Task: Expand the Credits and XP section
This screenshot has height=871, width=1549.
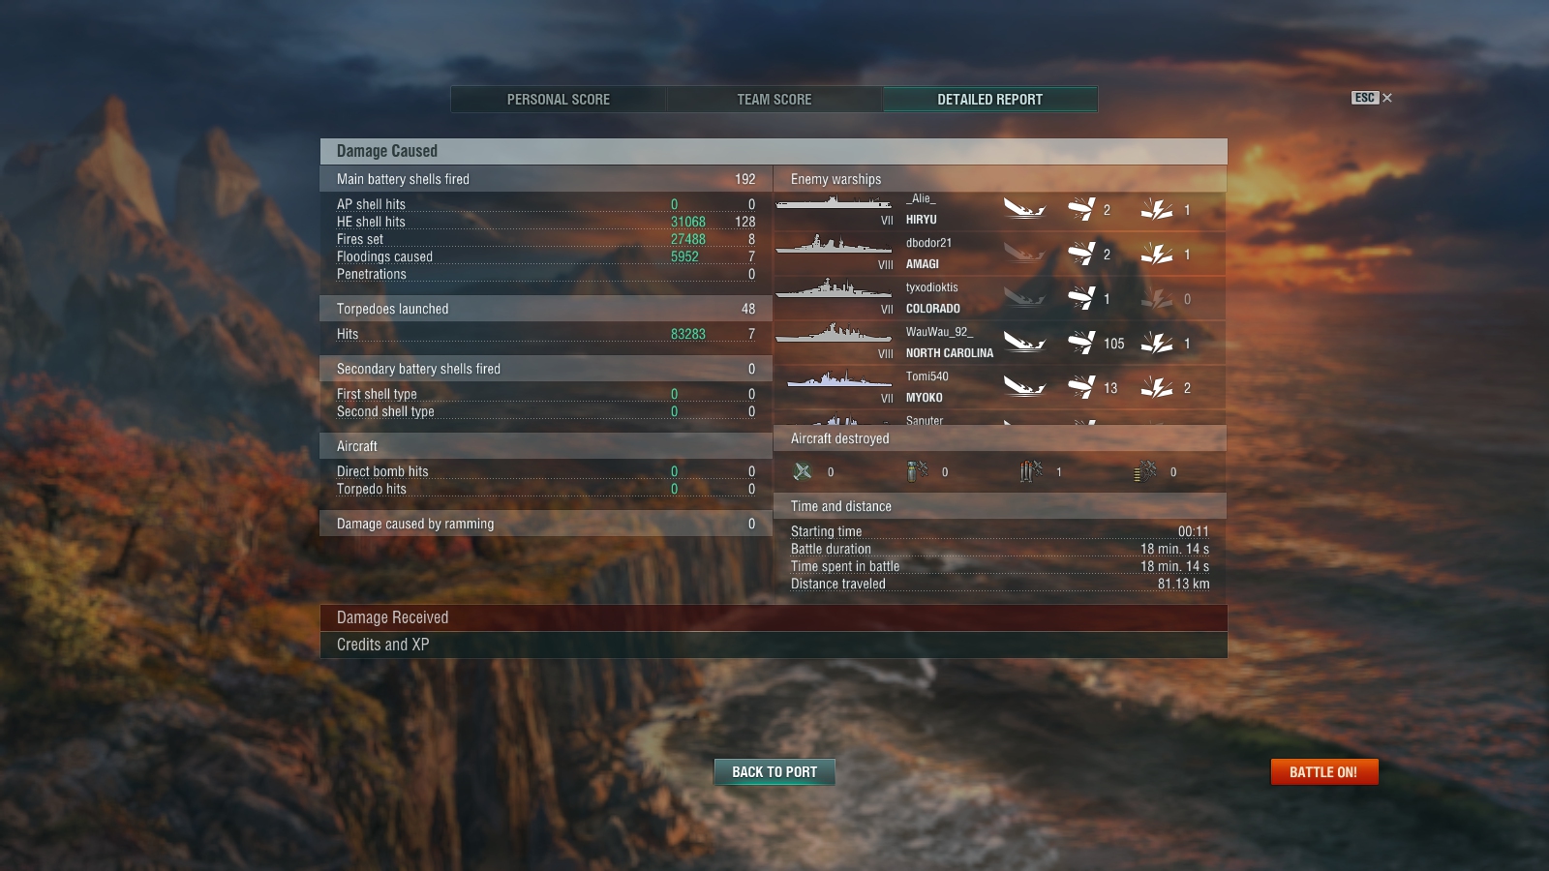Action: (774, 645)
